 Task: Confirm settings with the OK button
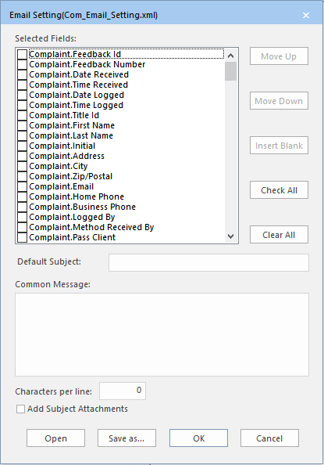pos(198,438)
